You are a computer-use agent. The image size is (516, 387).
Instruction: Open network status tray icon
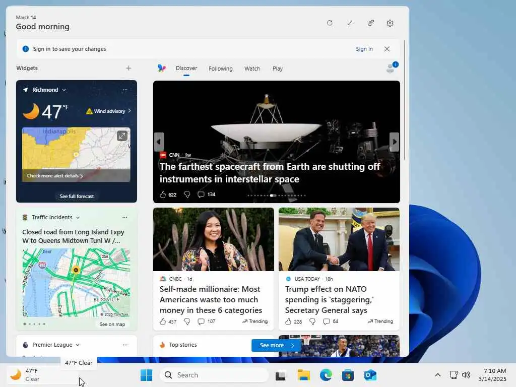pos(454,375)
